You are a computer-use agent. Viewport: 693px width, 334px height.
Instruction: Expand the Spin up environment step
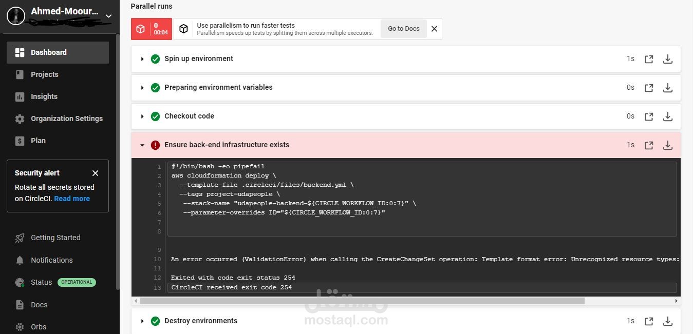click(x=142, y=59)
